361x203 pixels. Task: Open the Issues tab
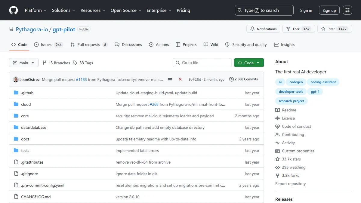48,45
